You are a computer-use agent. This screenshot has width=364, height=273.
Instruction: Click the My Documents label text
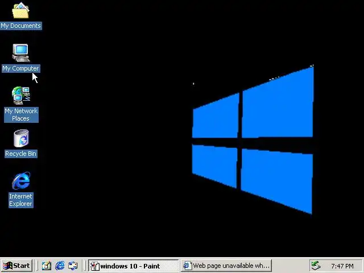pos(20,26)
